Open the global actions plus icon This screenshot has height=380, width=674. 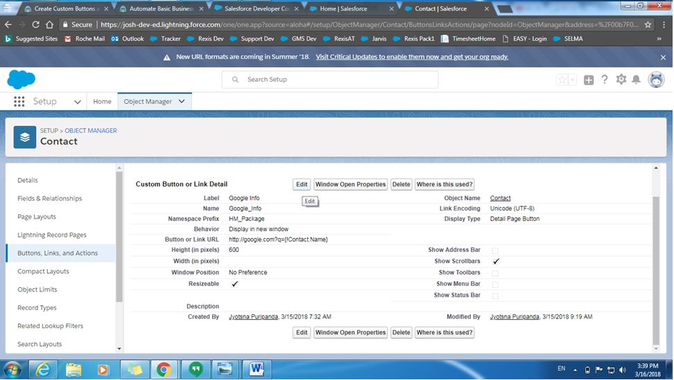pos(589,80)
